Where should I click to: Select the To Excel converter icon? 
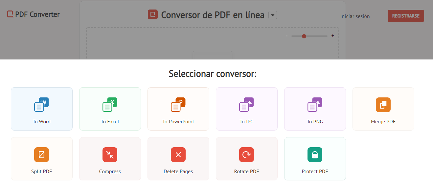(x=110, y=105)
